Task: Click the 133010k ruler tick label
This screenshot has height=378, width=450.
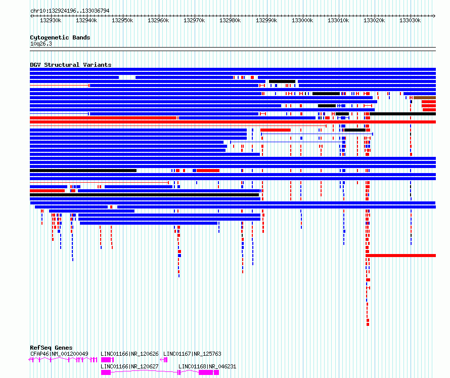Action: 338,20
